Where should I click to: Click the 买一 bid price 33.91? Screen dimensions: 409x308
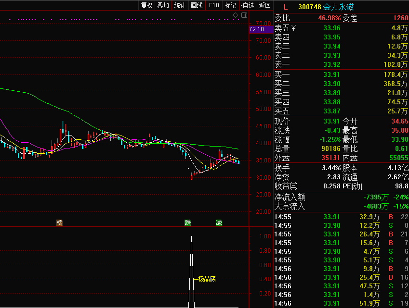pos(331,74)
